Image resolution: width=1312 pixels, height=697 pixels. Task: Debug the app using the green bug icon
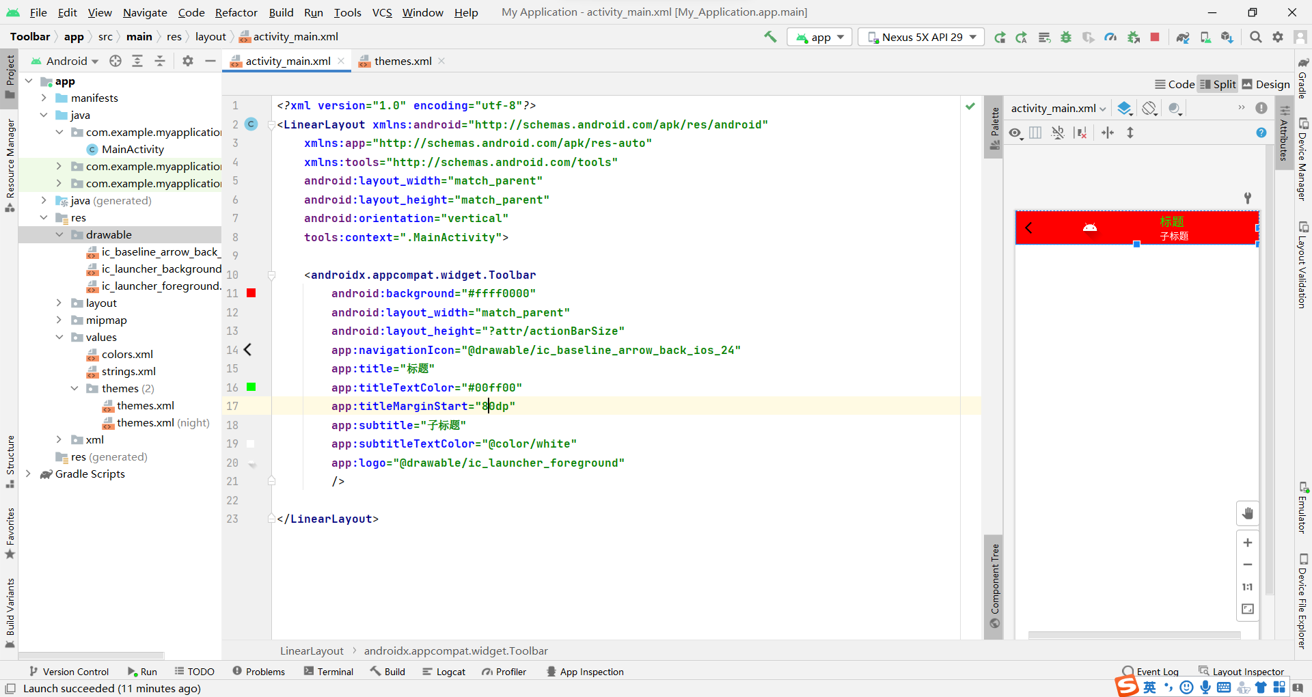pos(1066,37)
